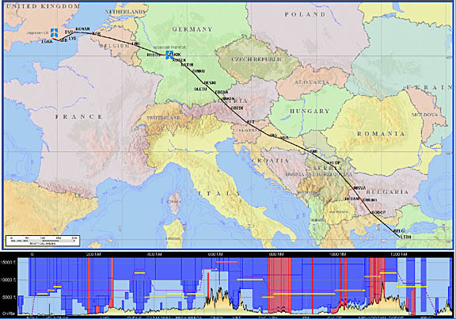Click the DETAM waypoint label
This screenshot has width=456, height=319.
click(x=352, y=199)
